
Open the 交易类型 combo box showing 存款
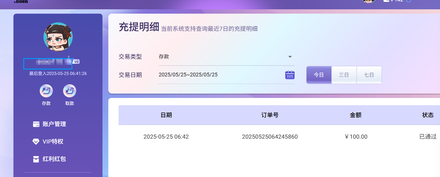click(222, 57)
